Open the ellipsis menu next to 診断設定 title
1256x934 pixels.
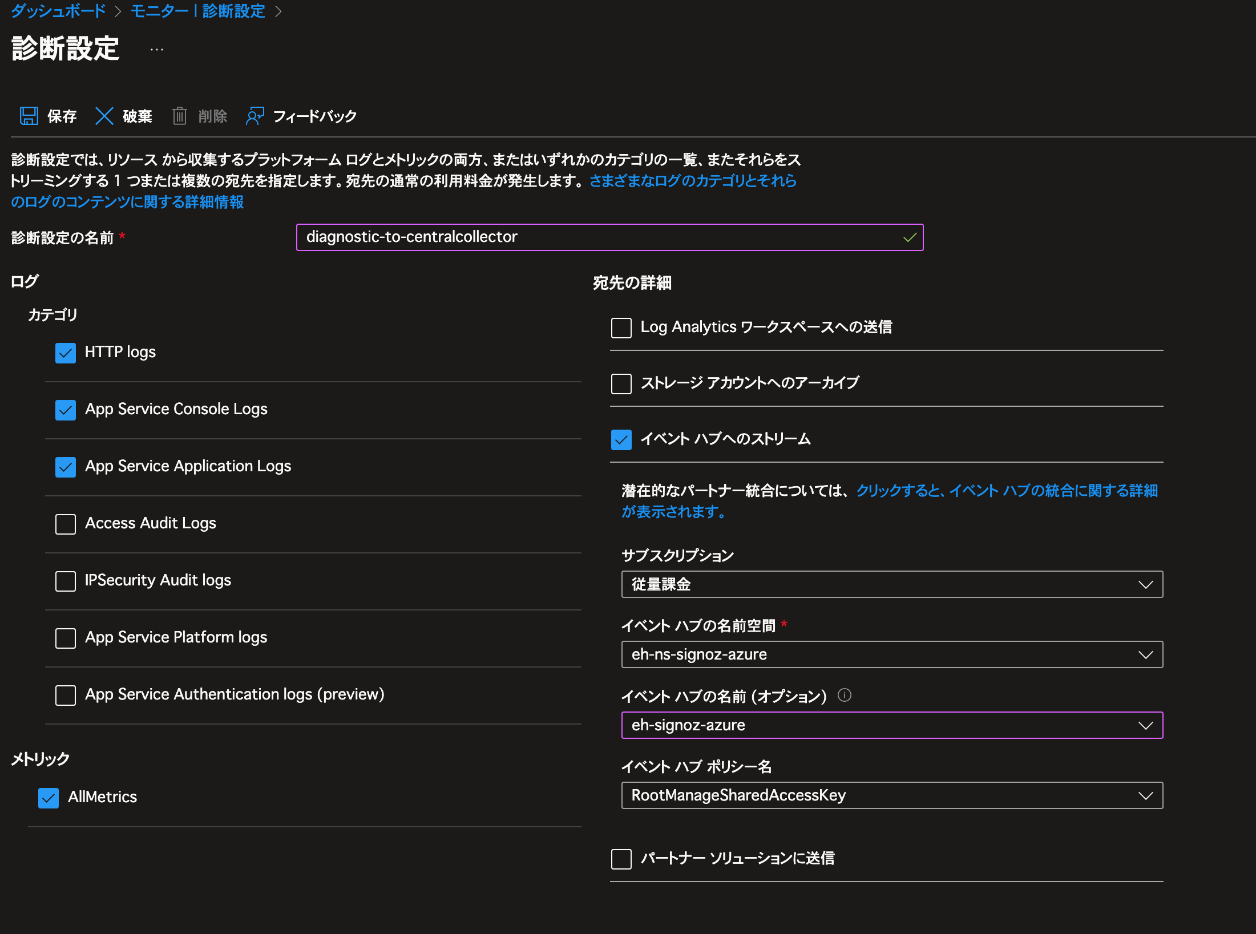(157, 50)
